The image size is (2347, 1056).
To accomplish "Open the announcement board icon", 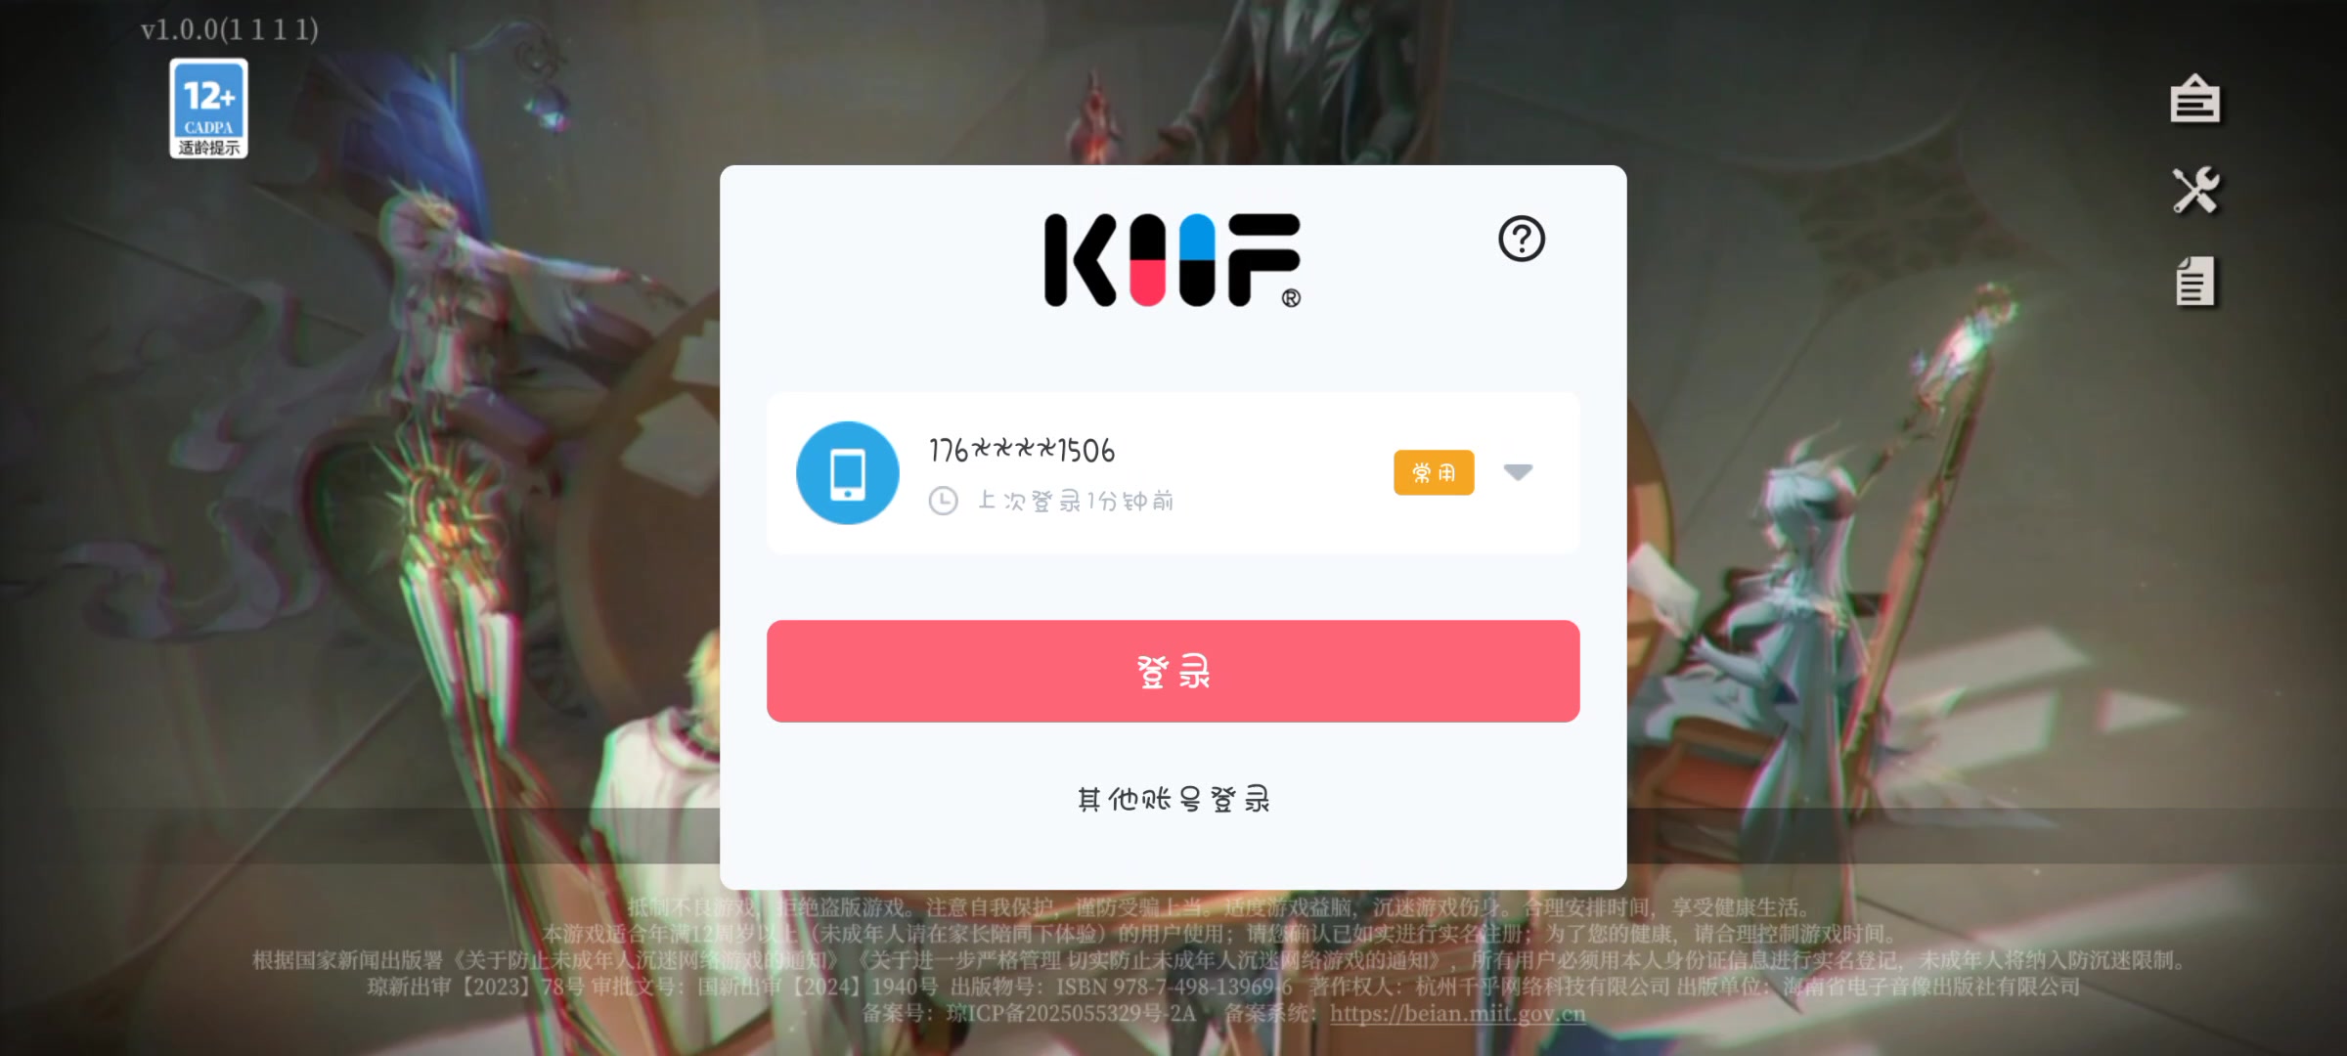I will (2194, 99).
